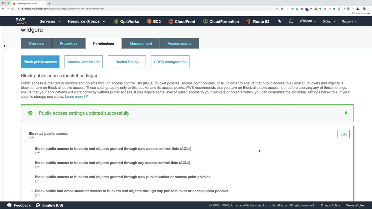The width and height of the screenshot is (372, 209).
Task: Click the blue grid extension icon
Action: click(348, 9)
